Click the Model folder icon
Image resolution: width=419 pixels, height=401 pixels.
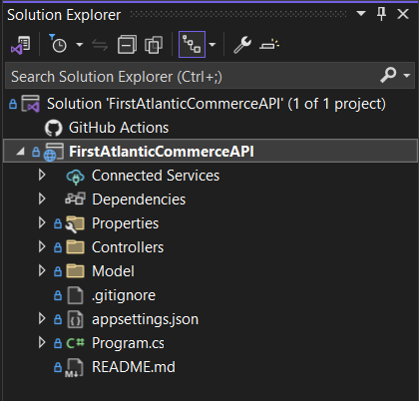click(75, 271)
